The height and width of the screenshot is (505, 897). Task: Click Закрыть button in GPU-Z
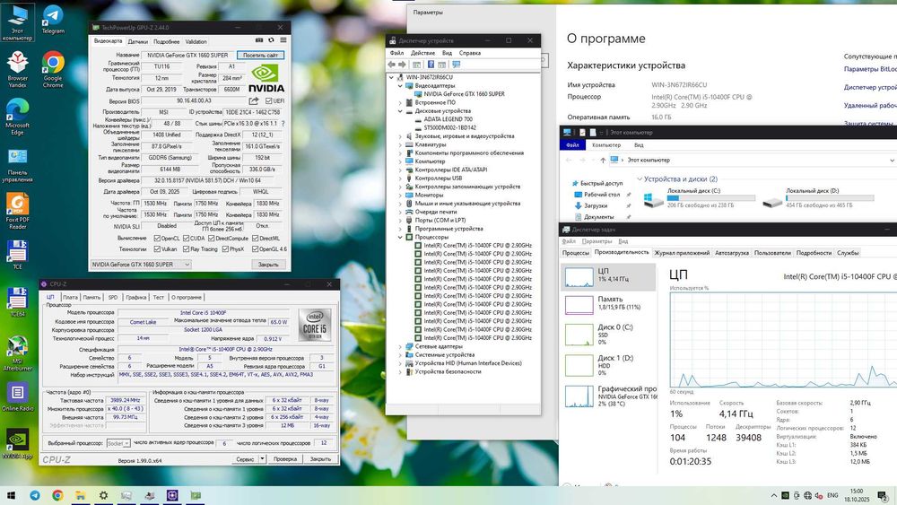268,265
